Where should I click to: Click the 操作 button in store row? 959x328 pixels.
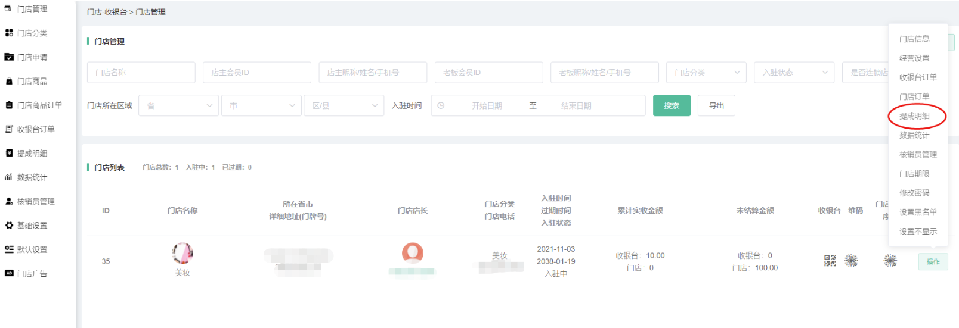[933, 262]
